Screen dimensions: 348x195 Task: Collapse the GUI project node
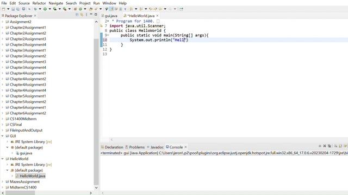(2, 136)
